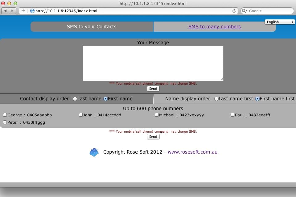The width and height of the screenshot is (296, 197).
Task: Click the 'Contact display order:' label
Action: click(x=45, y=99)
